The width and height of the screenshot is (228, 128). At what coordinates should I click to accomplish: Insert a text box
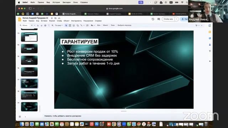pyautogui.click(x=70, y=25)
